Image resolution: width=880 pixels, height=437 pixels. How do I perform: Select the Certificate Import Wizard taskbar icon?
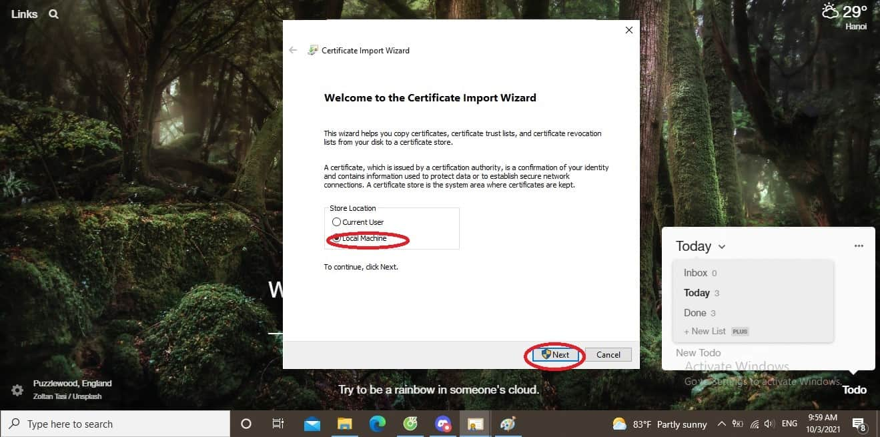[475, 424]
